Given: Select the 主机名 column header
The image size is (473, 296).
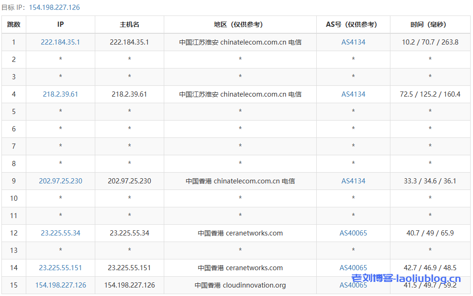Looking at the screenshot, I should pyautogui.click(x=130, y=24).
